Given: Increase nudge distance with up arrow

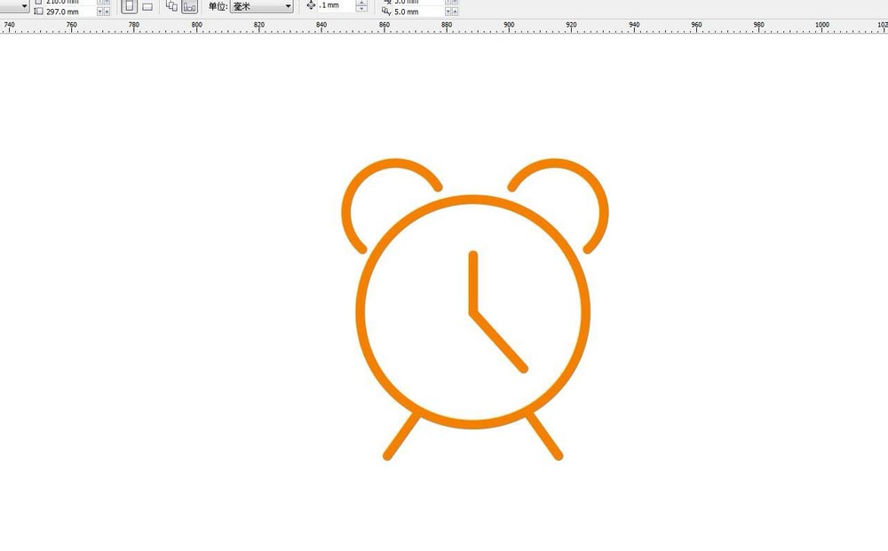Looking at the screenshot, I should (361, 2).
